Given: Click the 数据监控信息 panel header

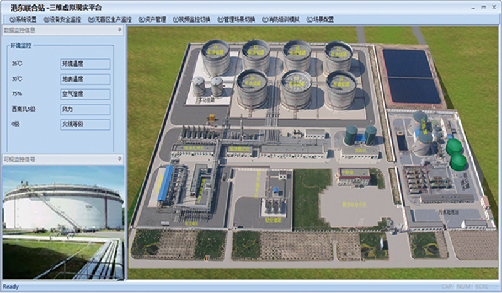Looking at the screenshot, I should pos(56,30).
